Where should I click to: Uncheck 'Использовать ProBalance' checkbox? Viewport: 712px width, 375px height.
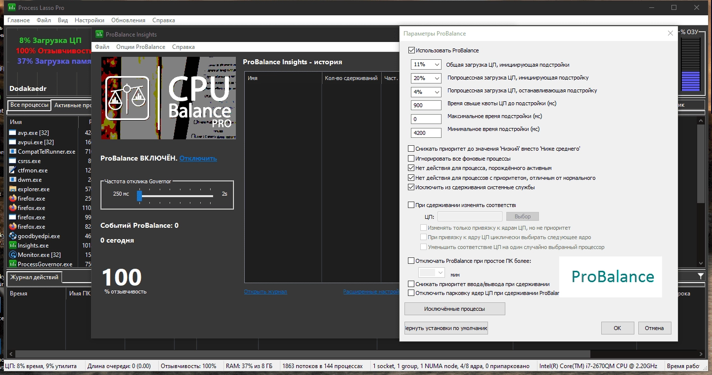point(411,50)
